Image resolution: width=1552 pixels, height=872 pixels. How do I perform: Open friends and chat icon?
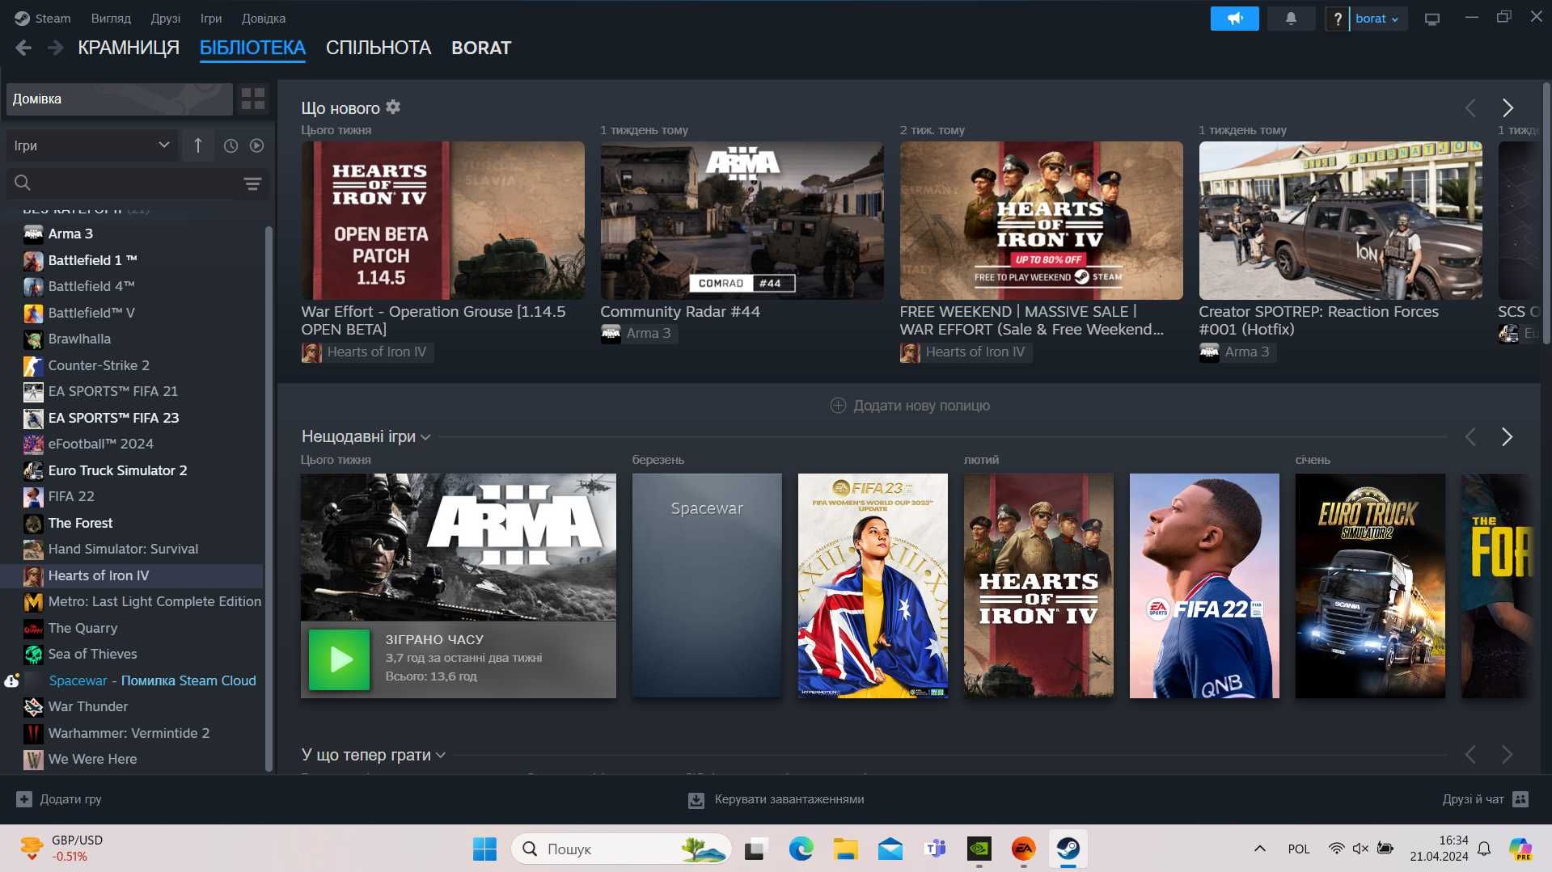[x=1520, y=799]
